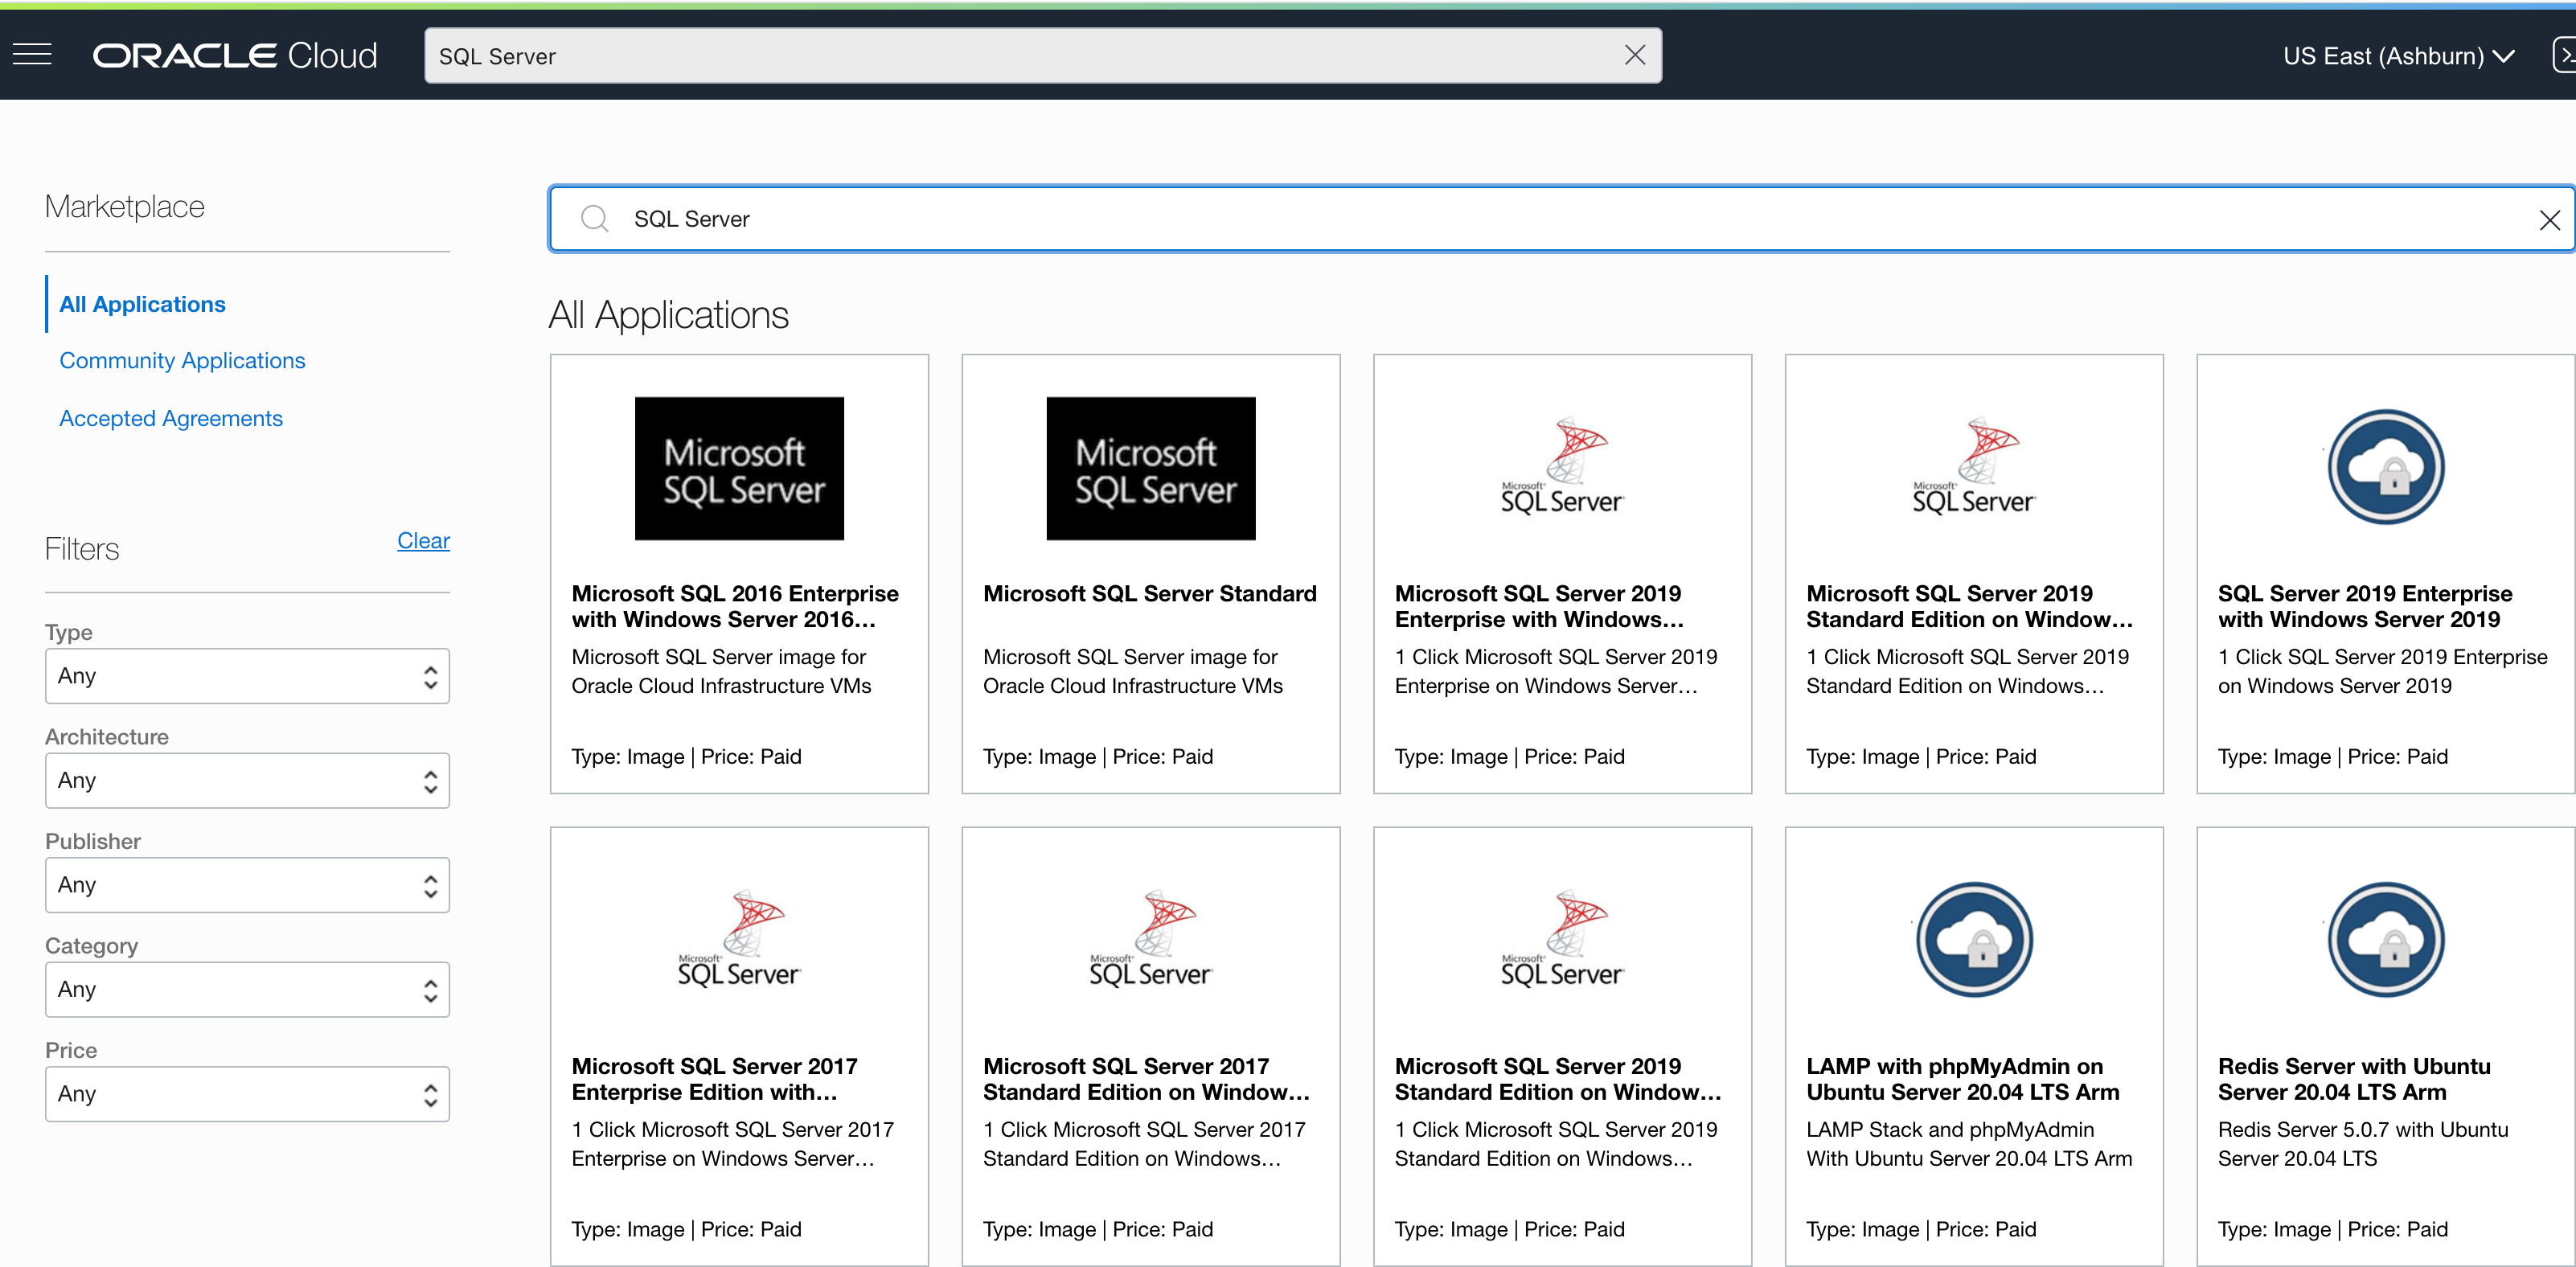The width and height of the screenshot is (2576, 1267).
Task: Open the hamburger navigation menu
Action: tap(32, 54)
